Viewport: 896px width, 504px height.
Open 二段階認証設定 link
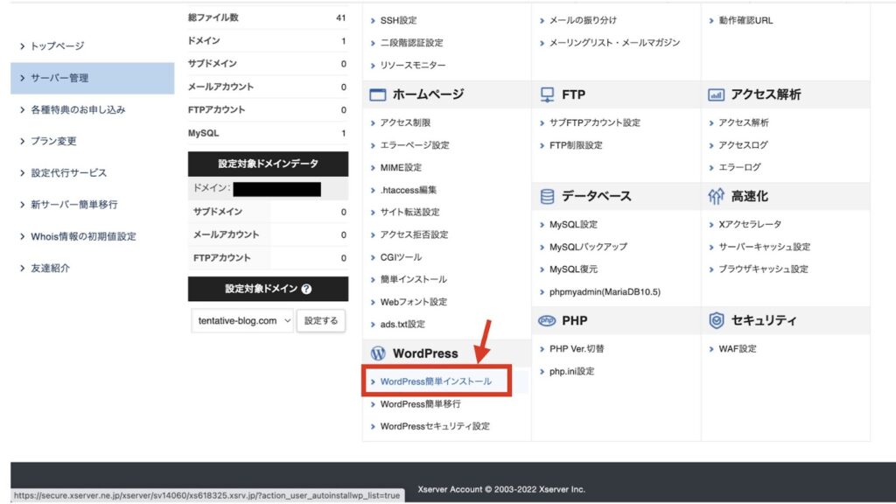coord(411,43)
